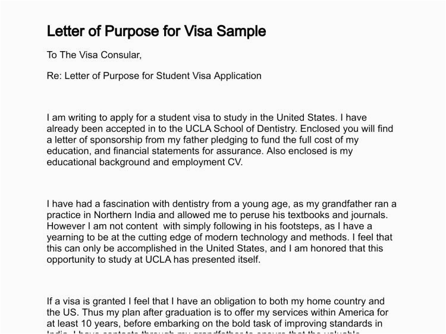
Task: Click the line beginning 'yearning to be at the cutting edge'
Action: (219, 238)
